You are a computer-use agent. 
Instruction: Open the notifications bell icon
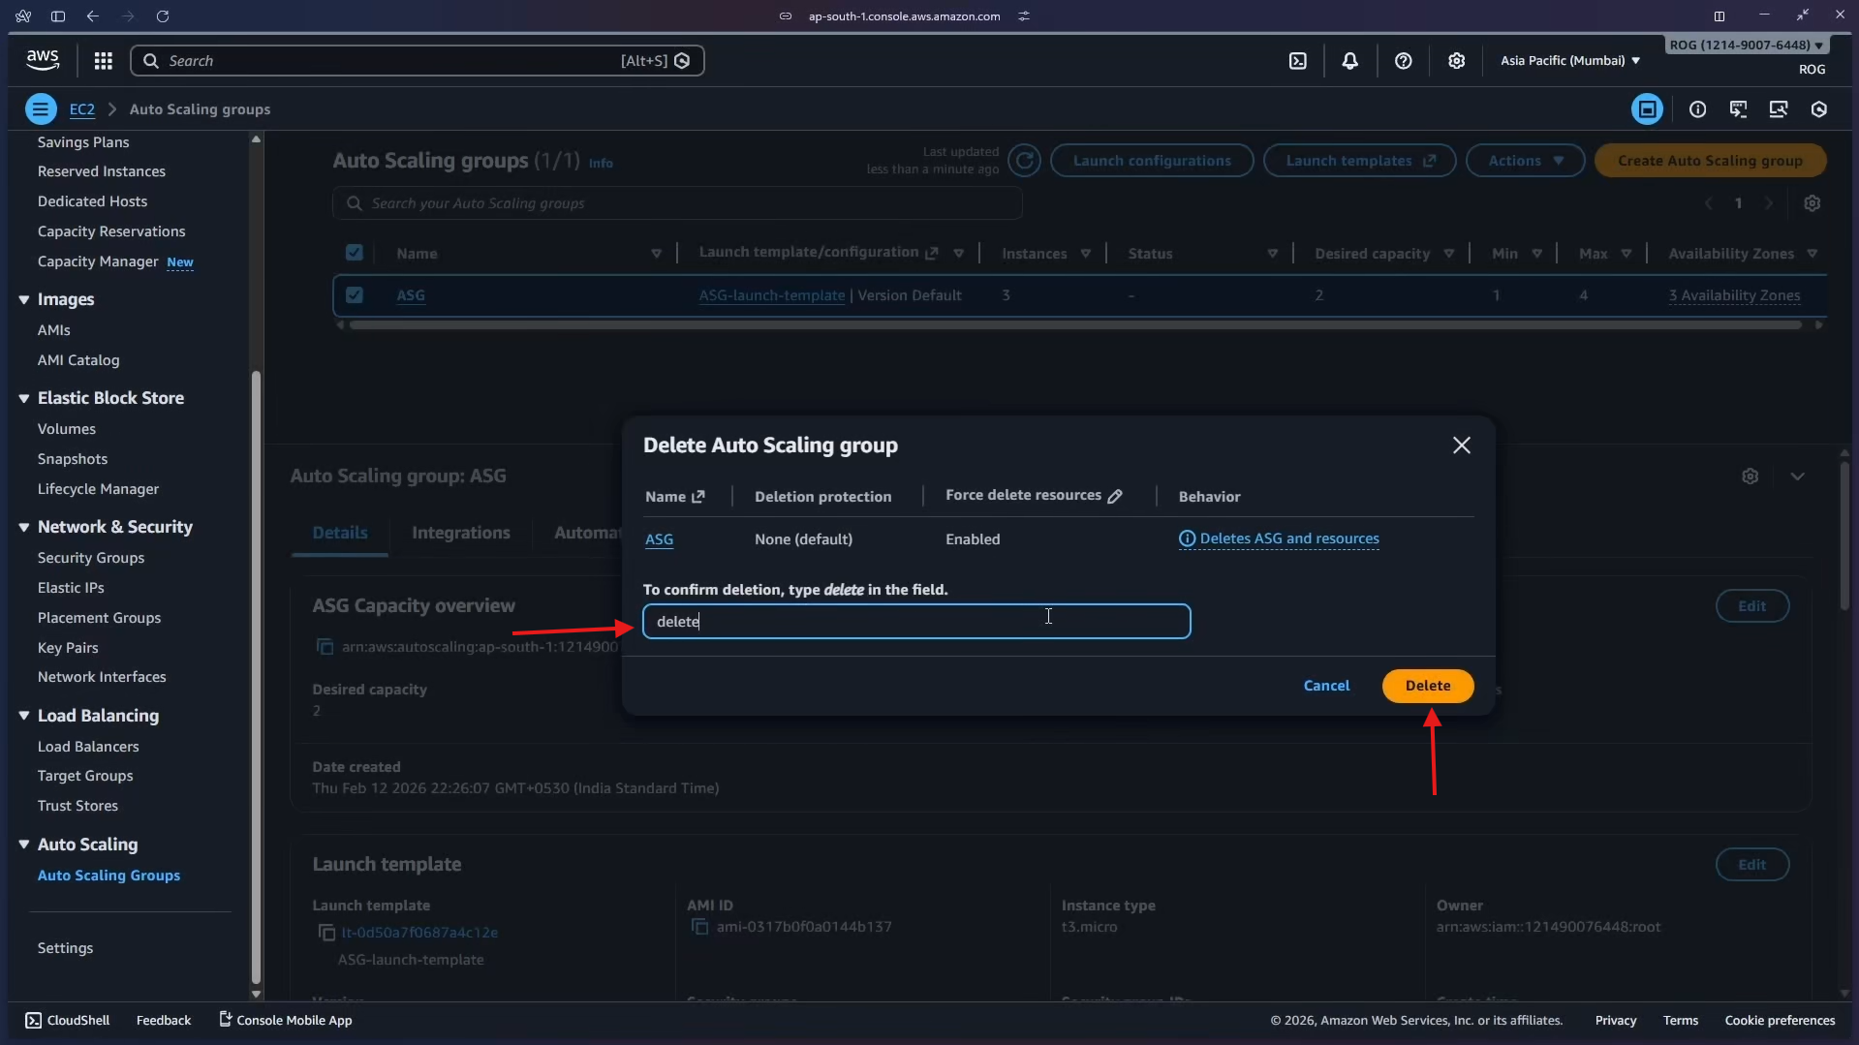click(1350, 60)
